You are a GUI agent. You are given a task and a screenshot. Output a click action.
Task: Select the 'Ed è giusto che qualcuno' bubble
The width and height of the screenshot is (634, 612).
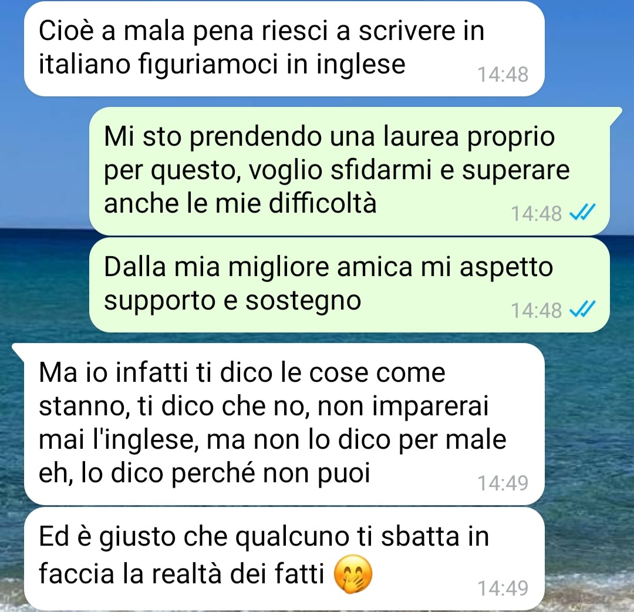284,559
